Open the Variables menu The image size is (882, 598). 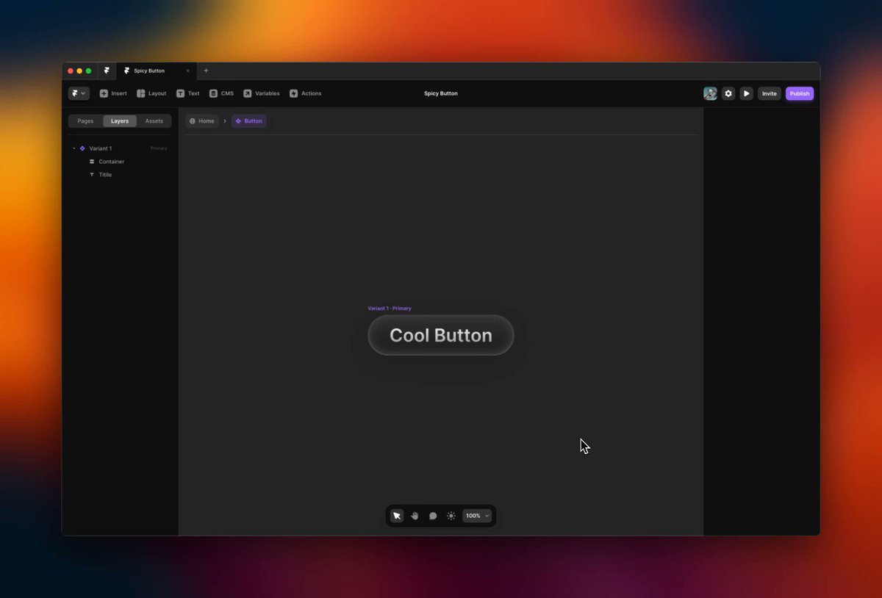pyautogui.click(x=262, y=93)
